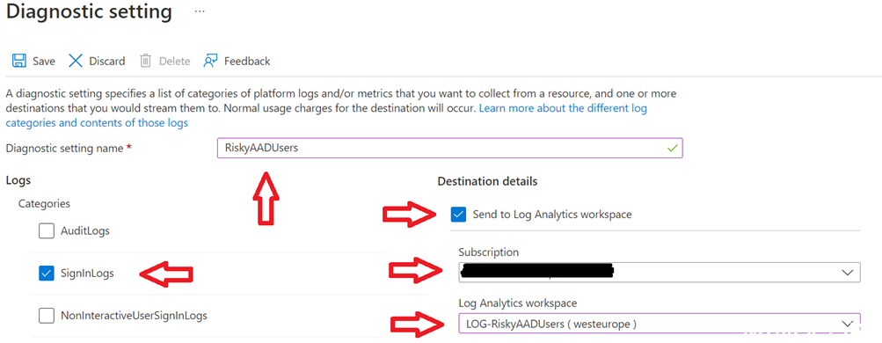Click the Subscription field label

click(x=489, y=252)
